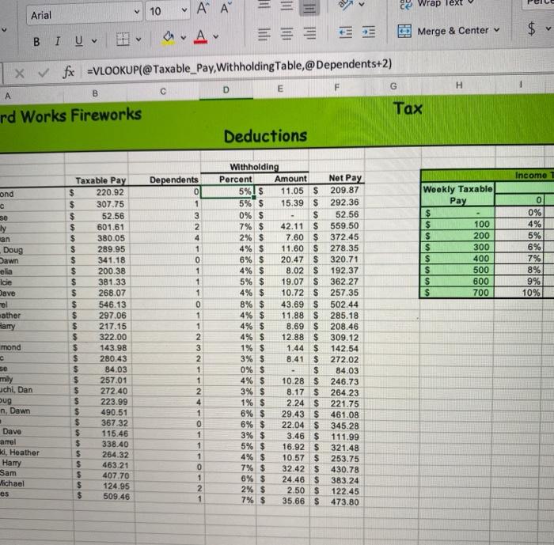Increase indent icon
The height and width of the screenshot is (545, 554).
tap(369, 32)
